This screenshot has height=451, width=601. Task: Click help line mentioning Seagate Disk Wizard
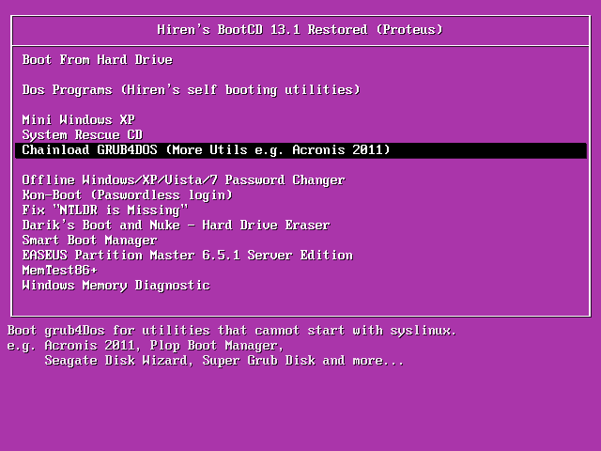tap(224, 361)
